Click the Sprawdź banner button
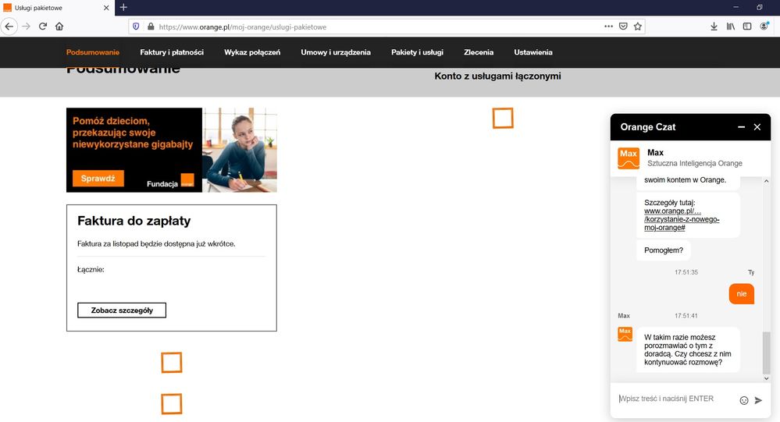The image size is (780, 422). 98,179
